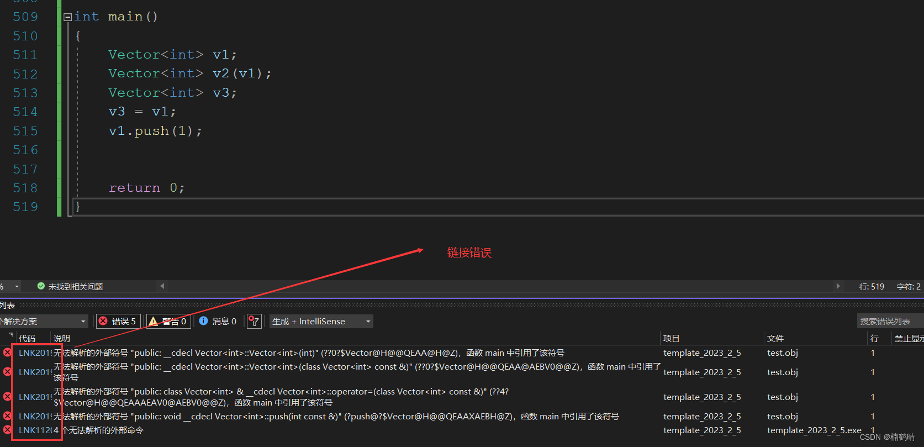Click the horizontal scrollbar left arrow
This screenshot has width=924, height=447.
pos(162,286)
